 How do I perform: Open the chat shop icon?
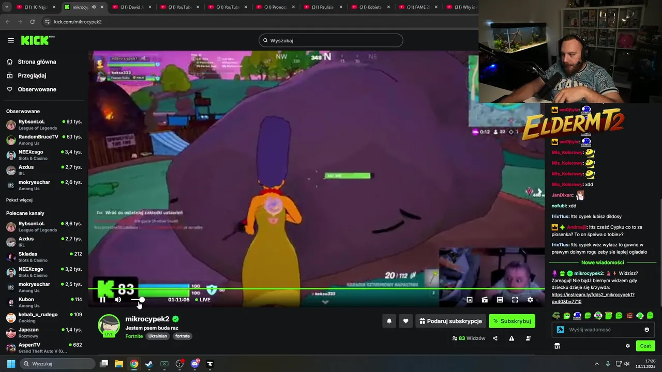557,346
